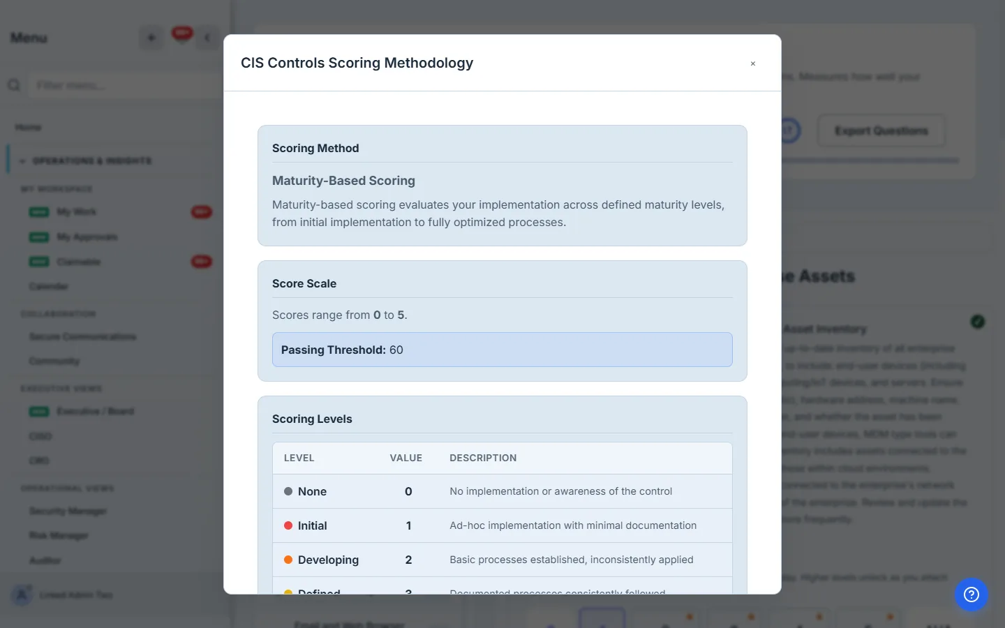Open My Approvals in sidebar

(x=87, y=237)
